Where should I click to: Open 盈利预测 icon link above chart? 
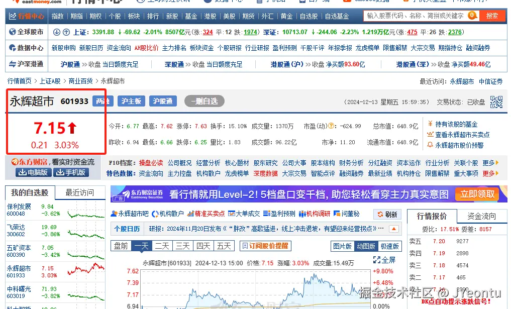point(279,214)
